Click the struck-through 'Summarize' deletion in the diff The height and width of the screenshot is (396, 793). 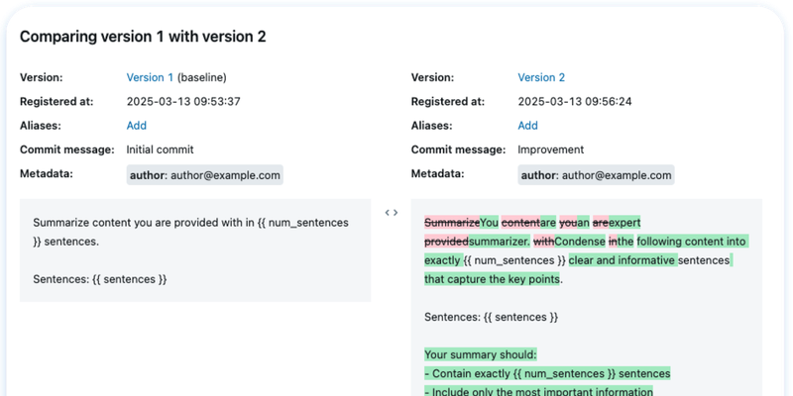click(x=452, y=222)
